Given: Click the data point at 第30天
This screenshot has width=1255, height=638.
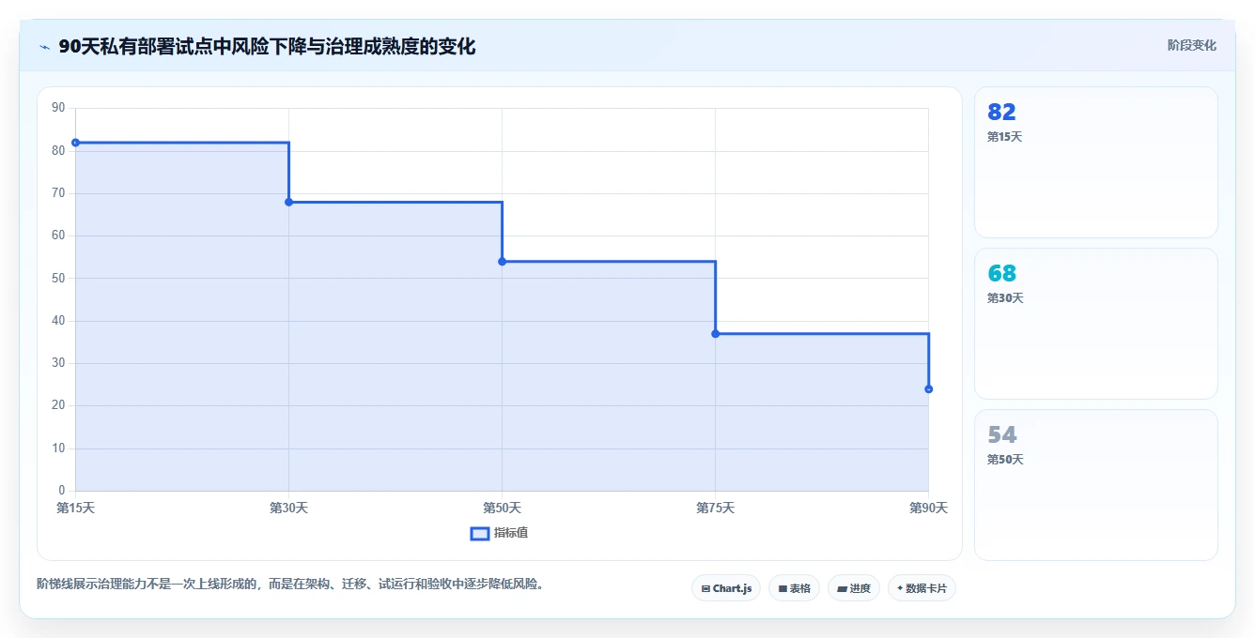Looking at the screenshot, I should point(288,202).
